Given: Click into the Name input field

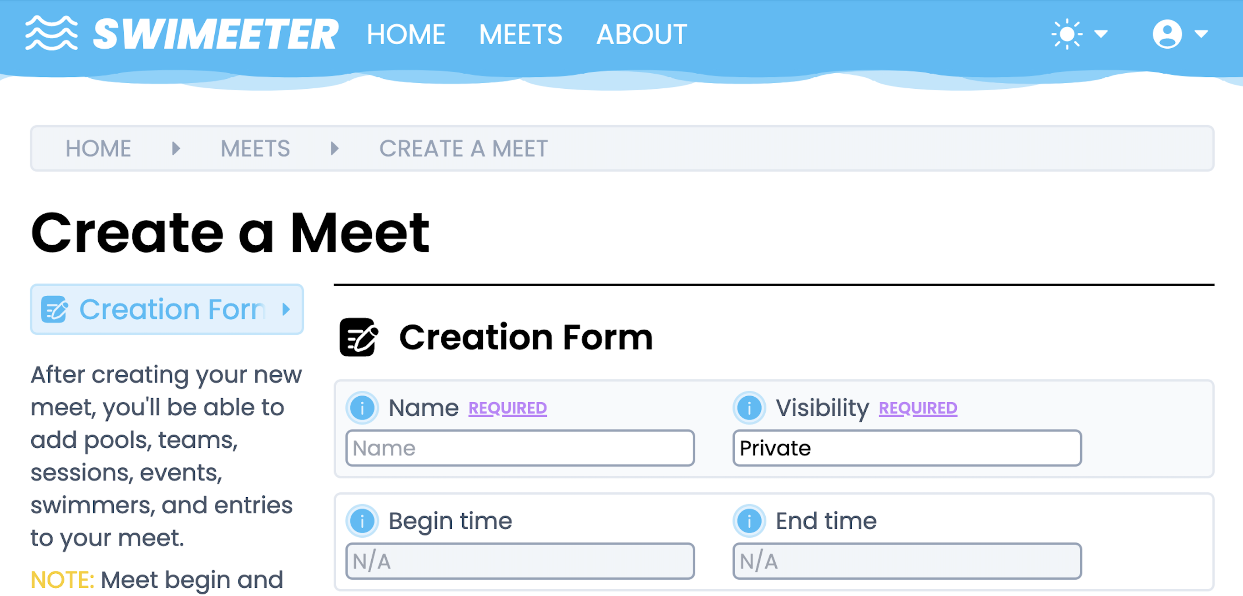Looking at the screenshot, I should 520,448.
